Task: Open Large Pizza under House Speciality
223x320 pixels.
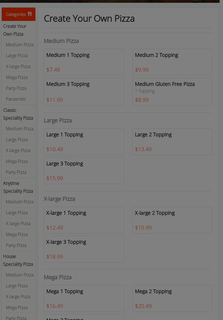Action: click(17, 286)
